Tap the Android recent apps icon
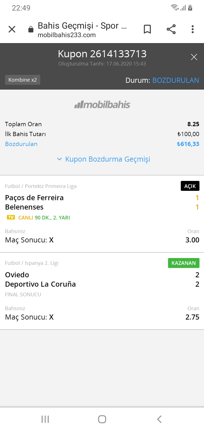The height and width of the screenshot is (431, 204). (x=45, y=419)
